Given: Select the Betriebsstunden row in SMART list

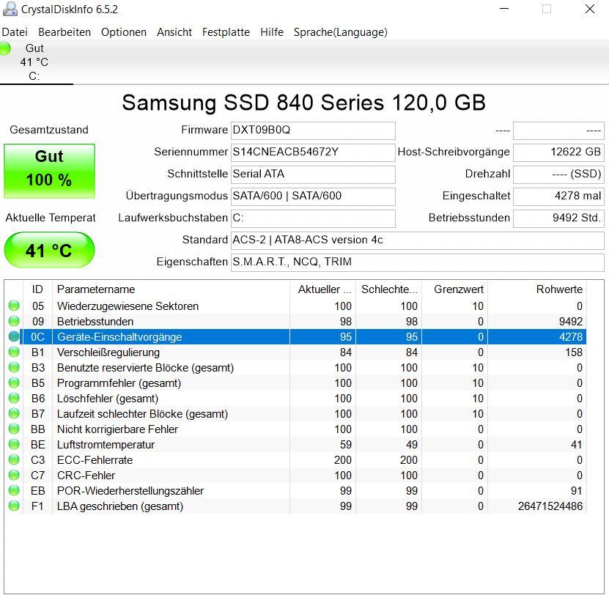Looking at the screenshot, I should pyautogui.click(x=297, y=321).
